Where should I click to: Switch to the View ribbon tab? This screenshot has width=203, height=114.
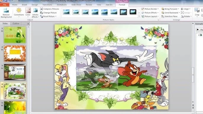[99, 5]
